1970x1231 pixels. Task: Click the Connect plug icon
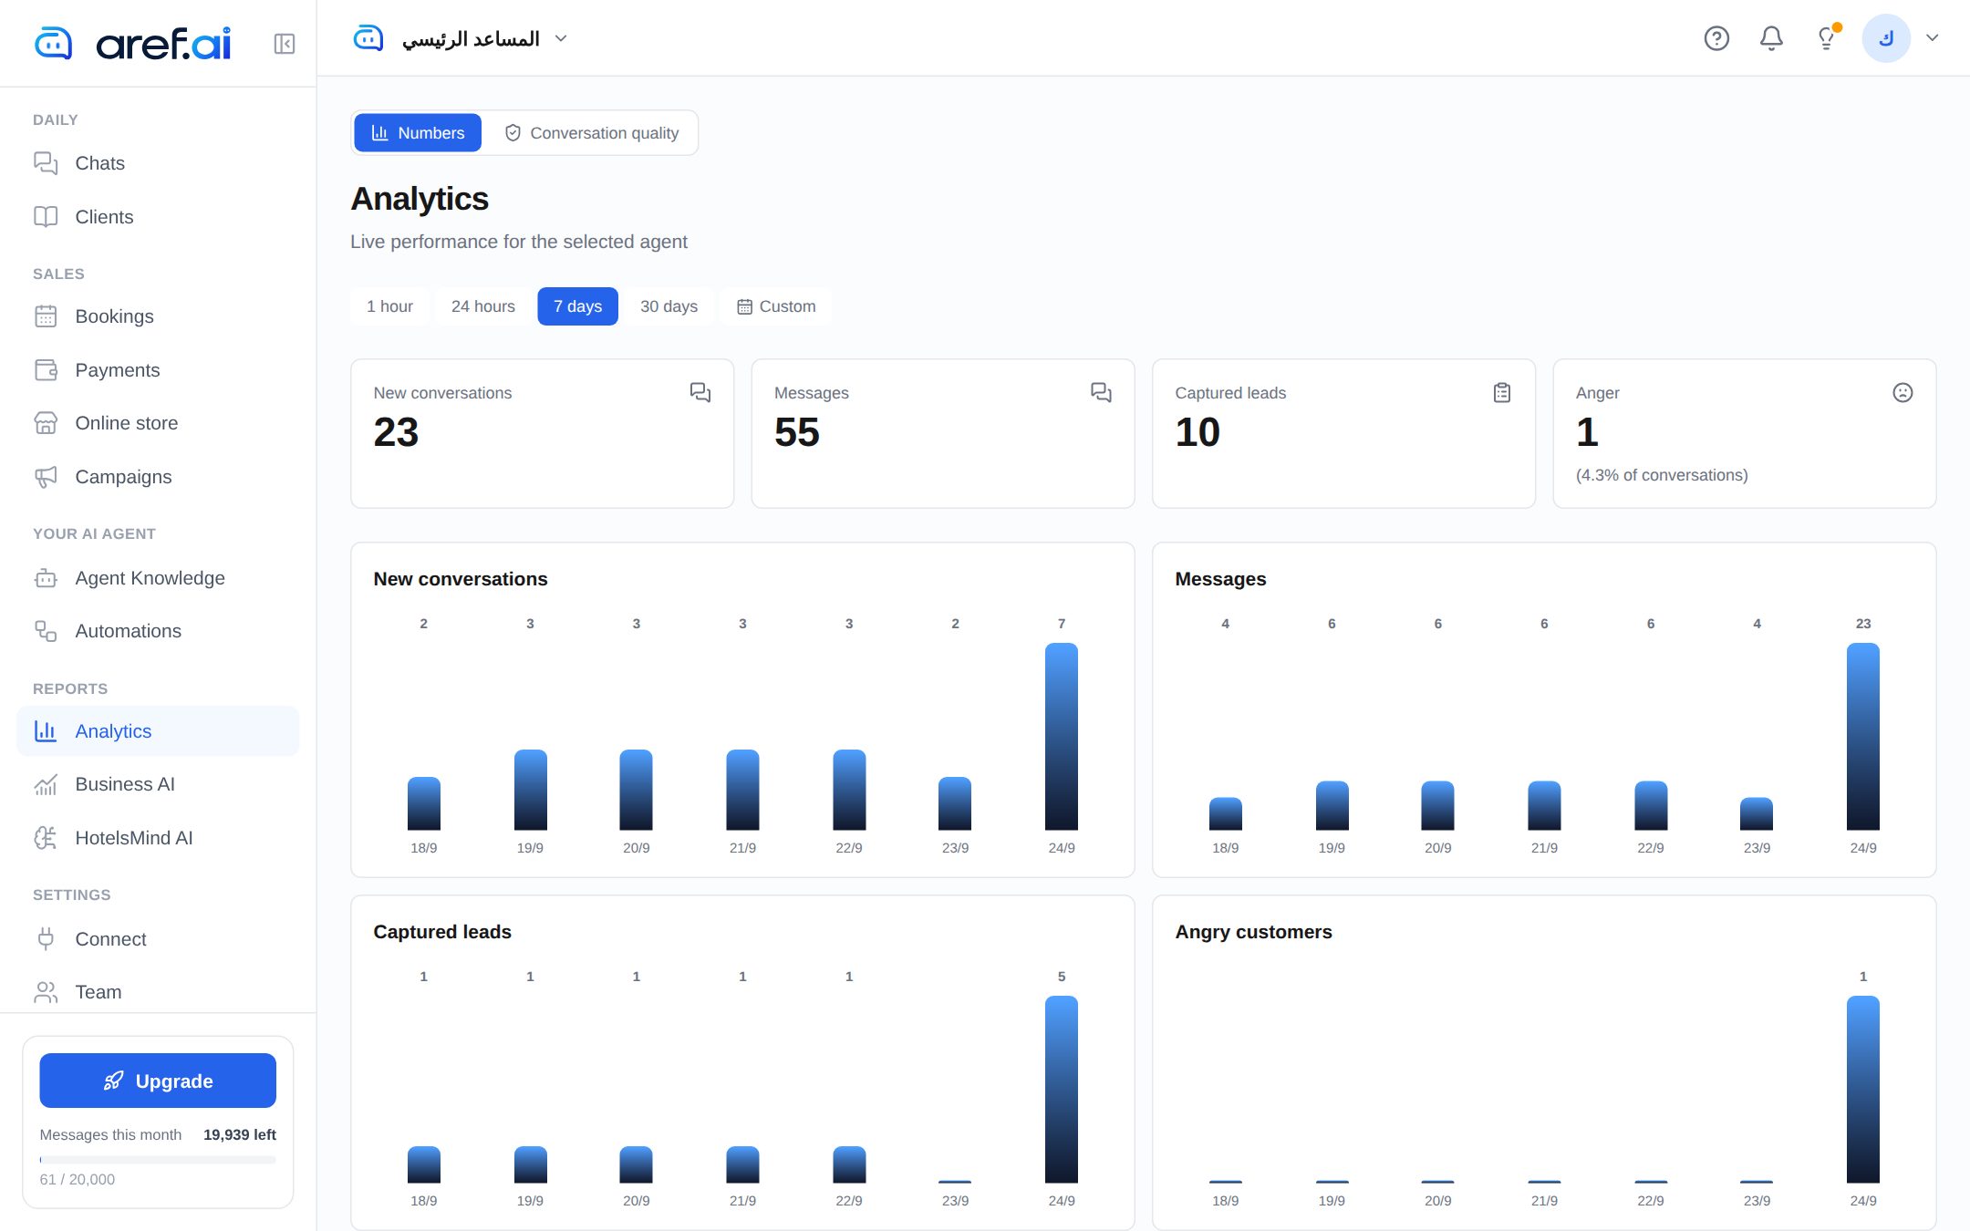pyautogui.click(x=46, y=939)
